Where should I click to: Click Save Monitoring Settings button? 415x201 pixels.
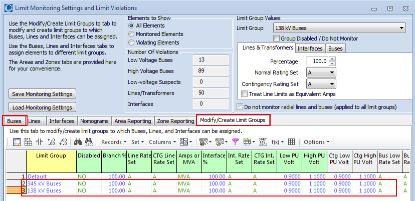tap(42, 94)
